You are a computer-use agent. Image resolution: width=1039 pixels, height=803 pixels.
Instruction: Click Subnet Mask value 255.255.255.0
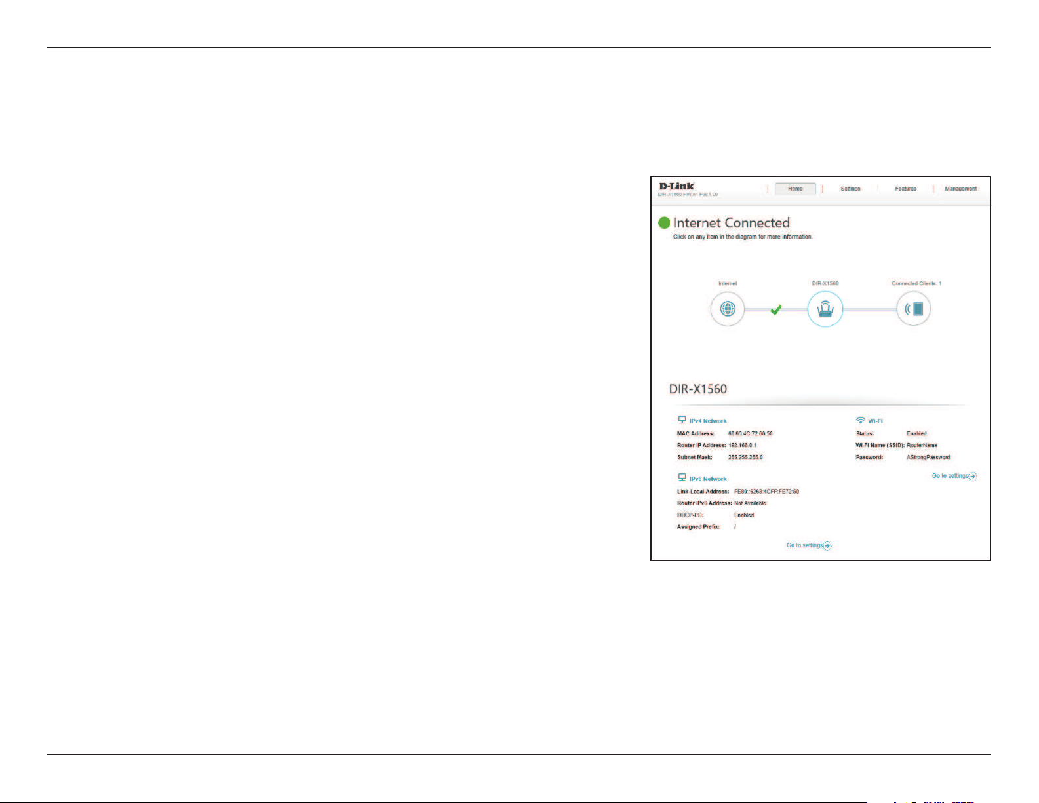coord(745,457)
